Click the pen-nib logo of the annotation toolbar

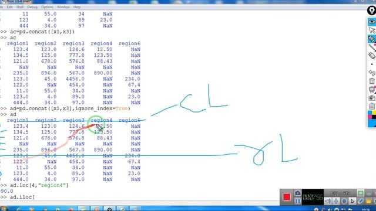[371, 11]
